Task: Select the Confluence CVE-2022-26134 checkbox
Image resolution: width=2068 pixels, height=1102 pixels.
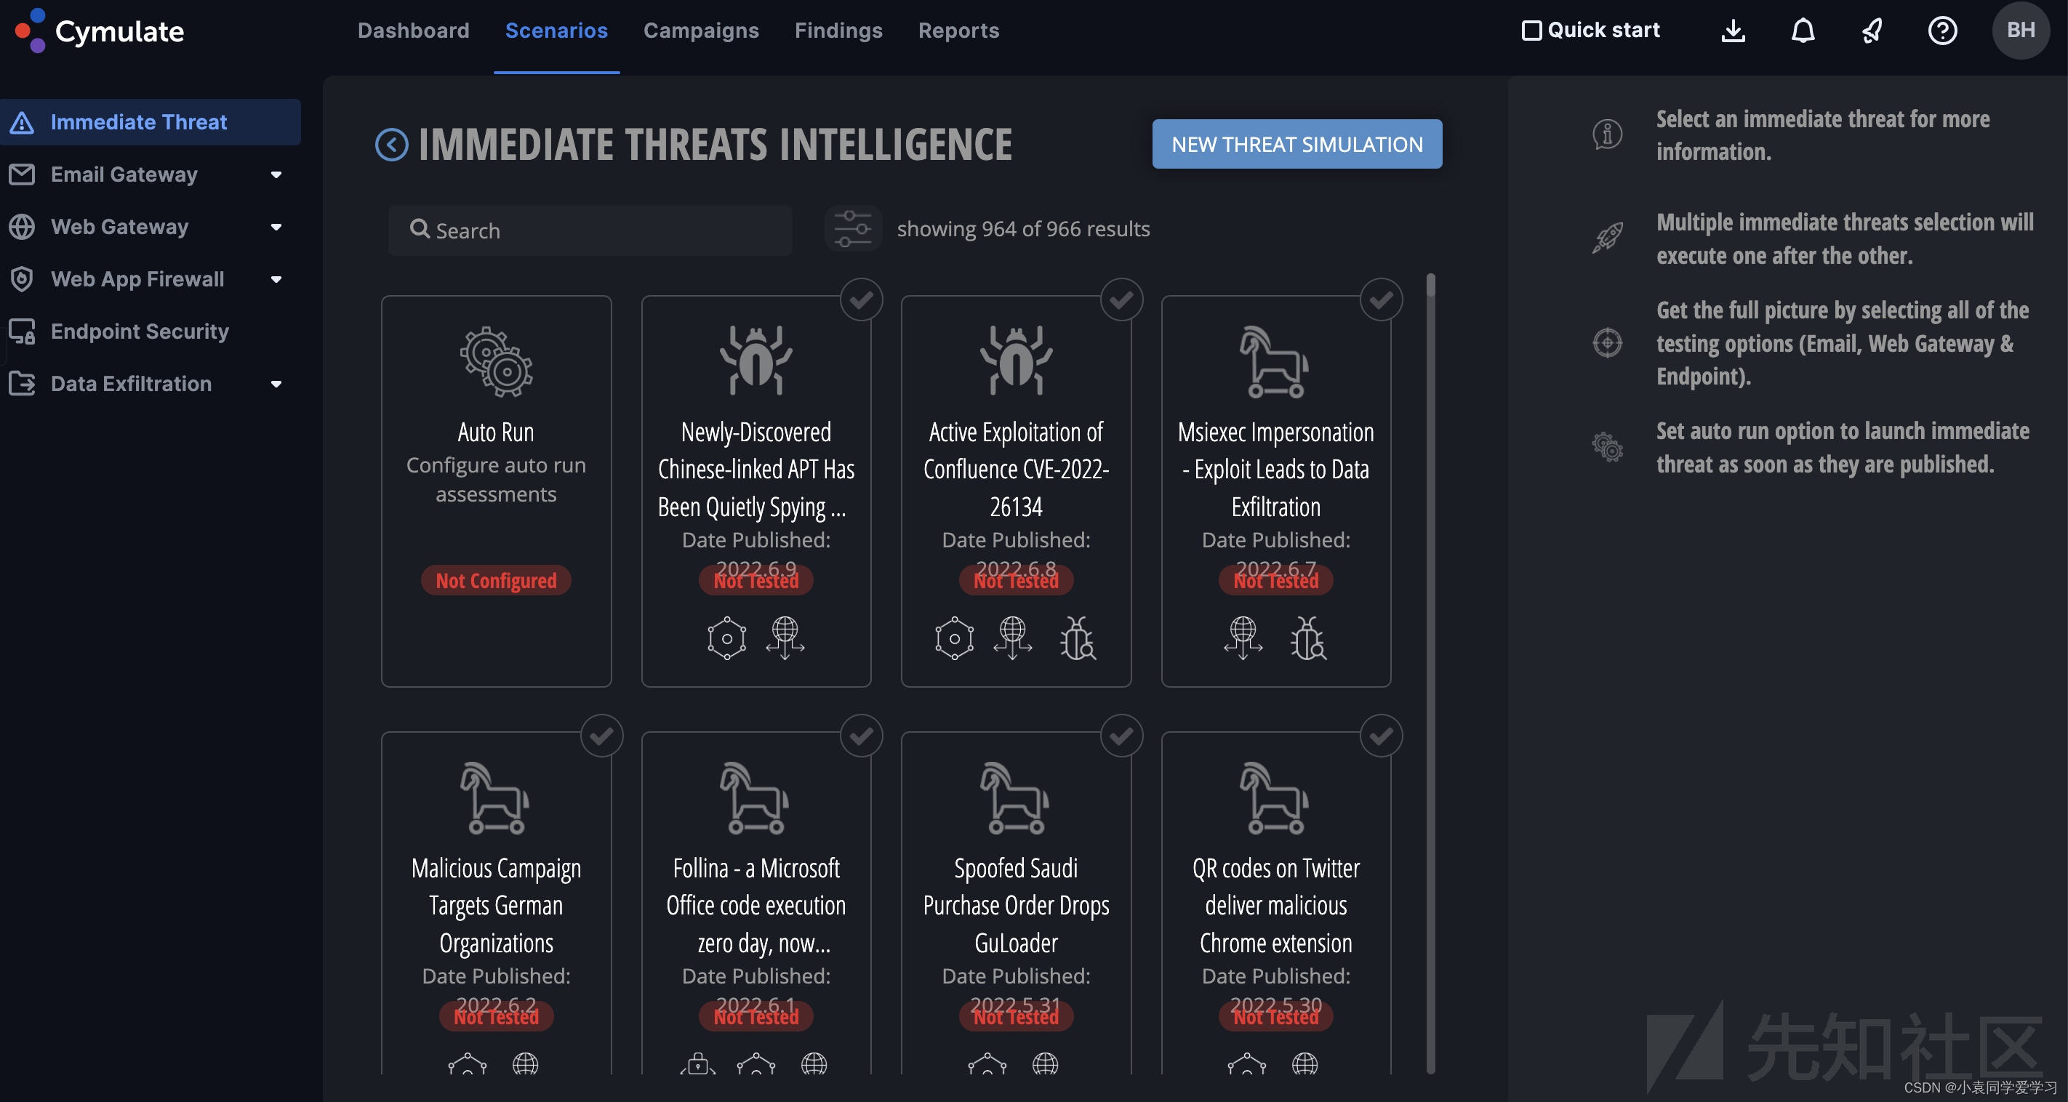Action: coord(1121,299)
